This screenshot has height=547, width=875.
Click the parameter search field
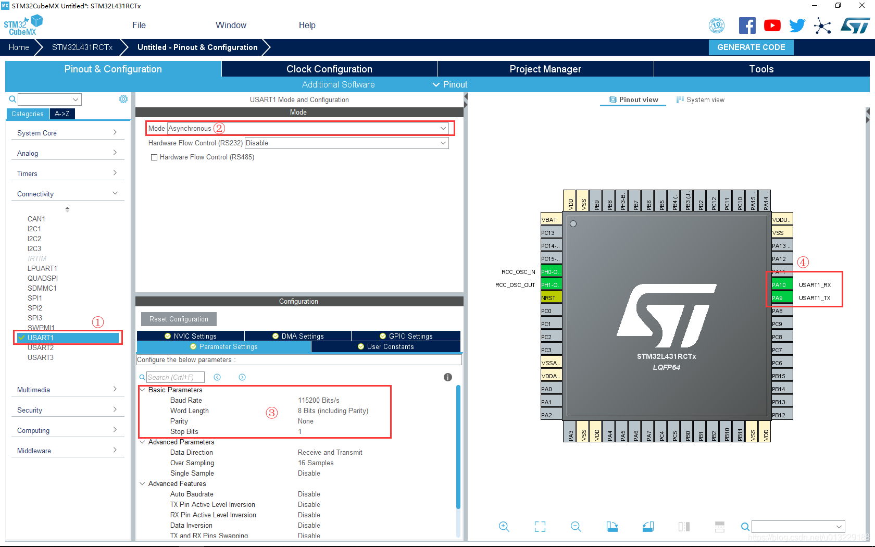click(x=176, y=377)
